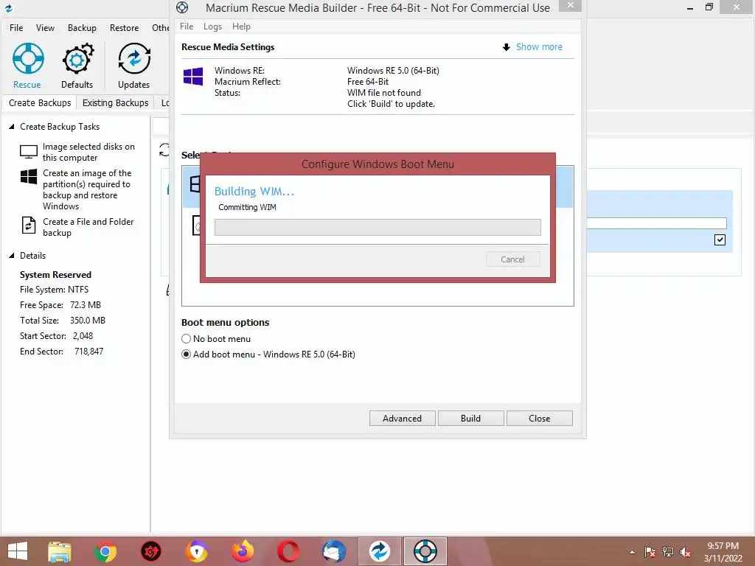Click the Build button
The width and height of the screenshot is (755, 566).
pyautogui.click(x=471, y=419)
